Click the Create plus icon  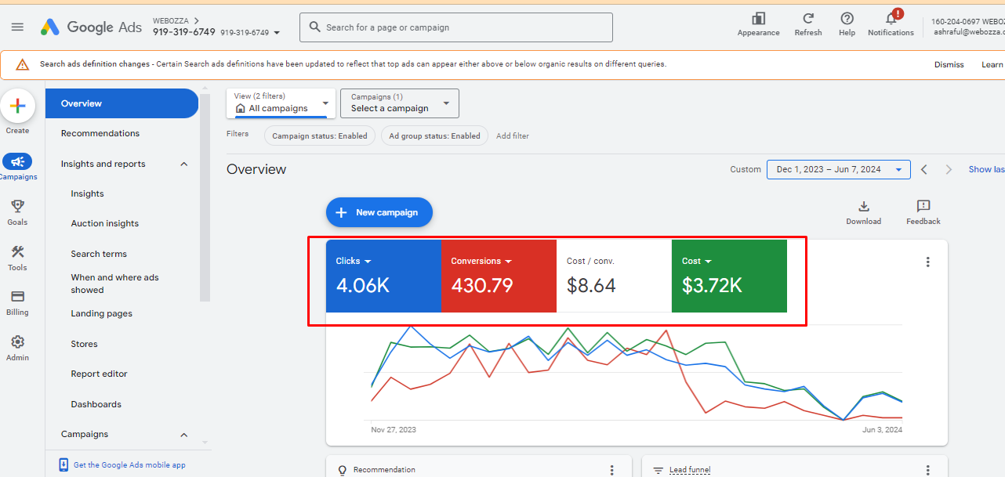tap(17, 105)
